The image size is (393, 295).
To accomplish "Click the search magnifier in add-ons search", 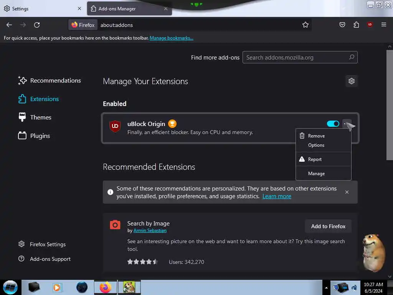I will coord(352,57).
